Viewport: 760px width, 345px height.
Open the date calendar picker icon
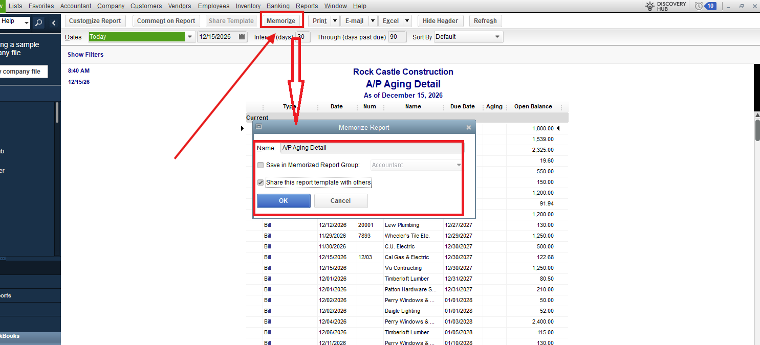[x=242, y=37]
